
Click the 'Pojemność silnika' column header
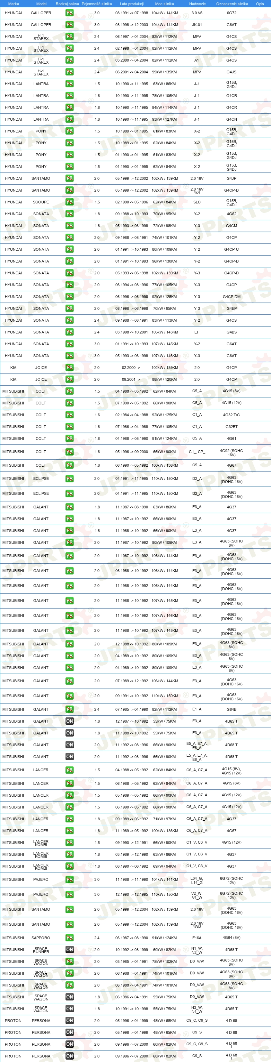pyautogui.click(x=97, y=4)
